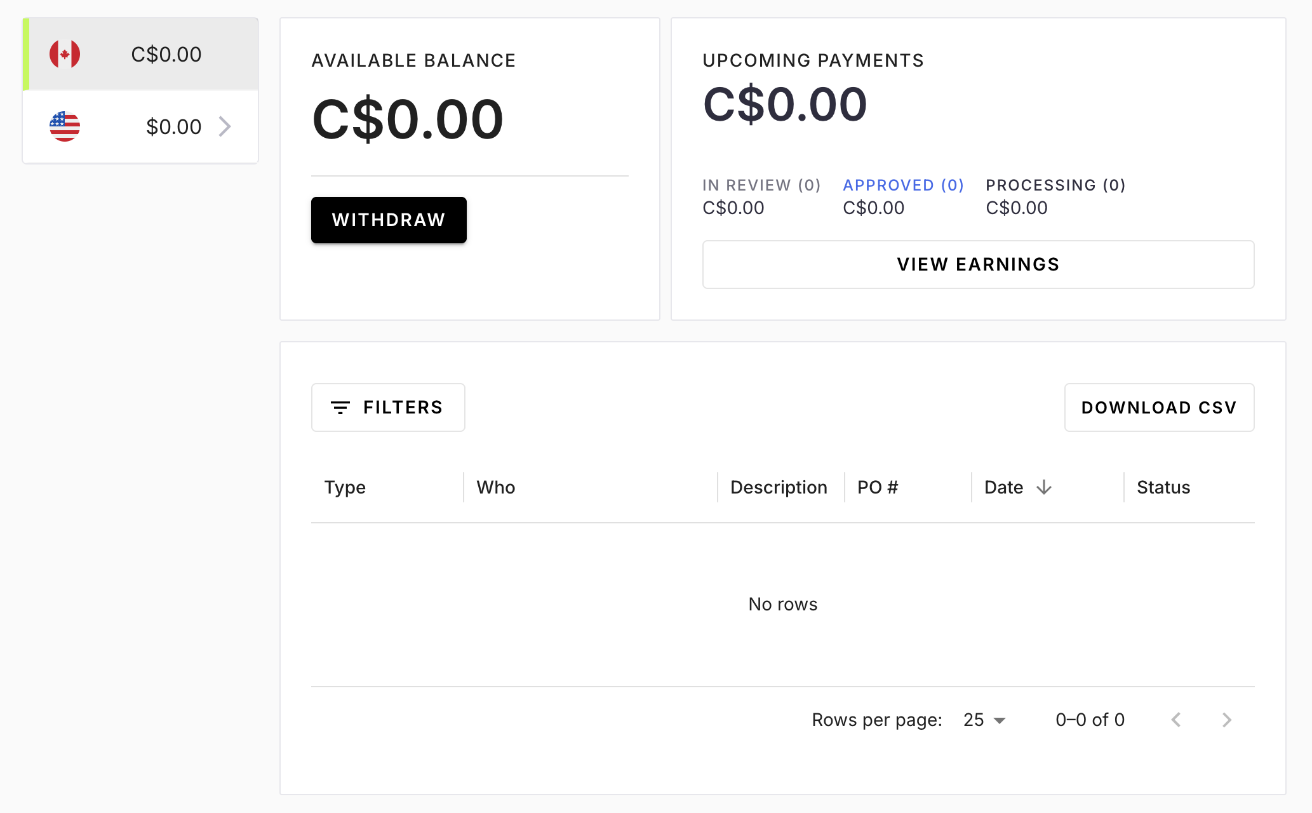Click the US flag icon

[65, 126]
